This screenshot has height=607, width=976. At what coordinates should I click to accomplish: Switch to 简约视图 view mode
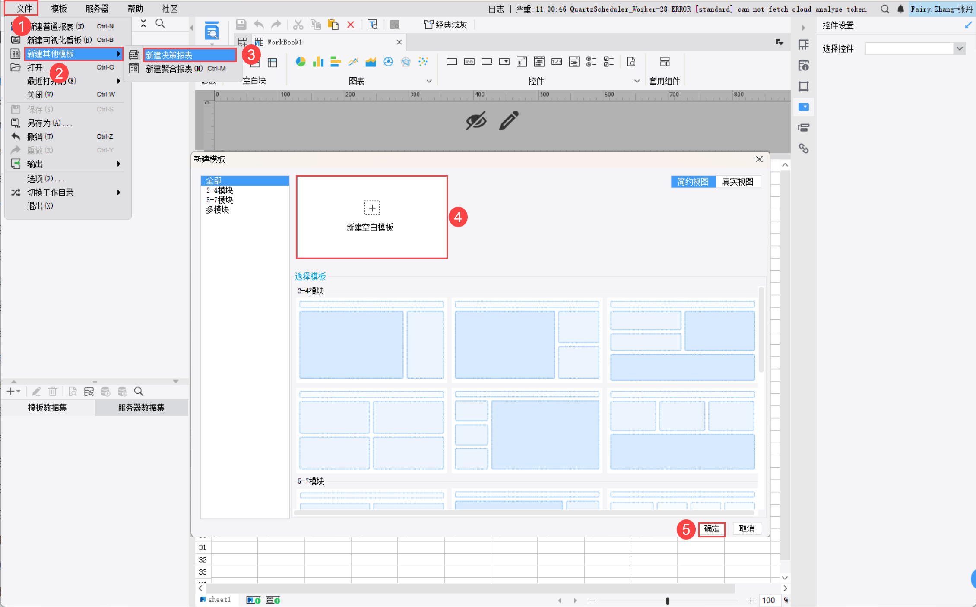[x=693, y=182]
